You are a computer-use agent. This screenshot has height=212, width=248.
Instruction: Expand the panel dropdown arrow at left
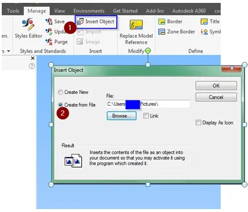9,51
